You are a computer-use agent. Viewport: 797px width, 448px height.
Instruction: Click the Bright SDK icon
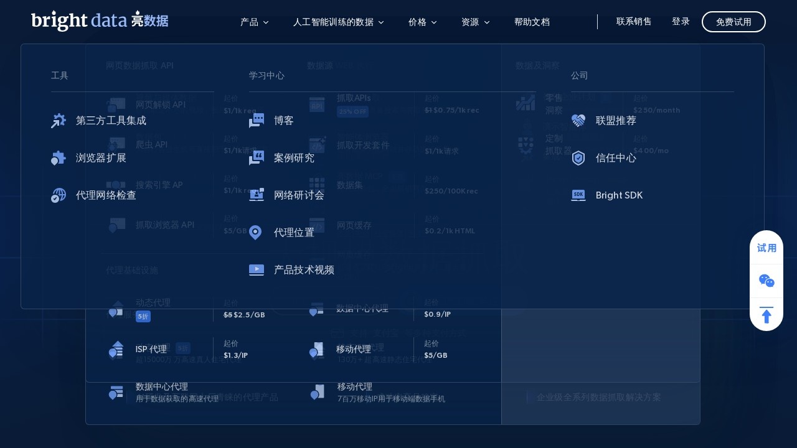[578, 195]
